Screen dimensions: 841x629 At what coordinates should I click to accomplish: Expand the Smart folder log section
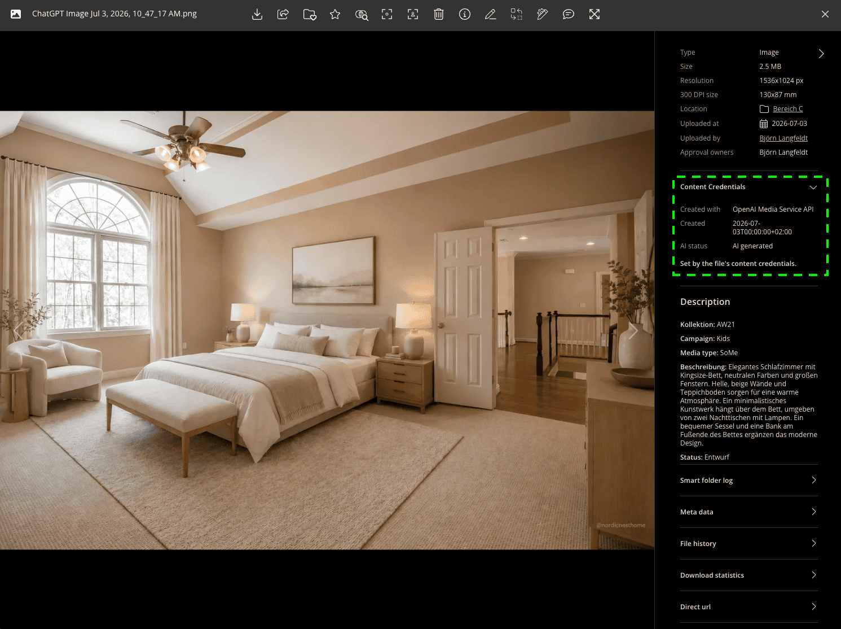749,481
